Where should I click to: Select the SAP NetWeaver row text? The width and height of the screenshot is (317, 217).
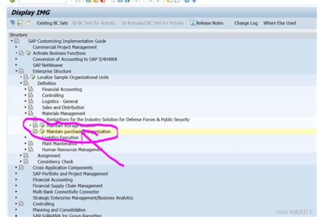pyautogui.click(x=48, y=65)
